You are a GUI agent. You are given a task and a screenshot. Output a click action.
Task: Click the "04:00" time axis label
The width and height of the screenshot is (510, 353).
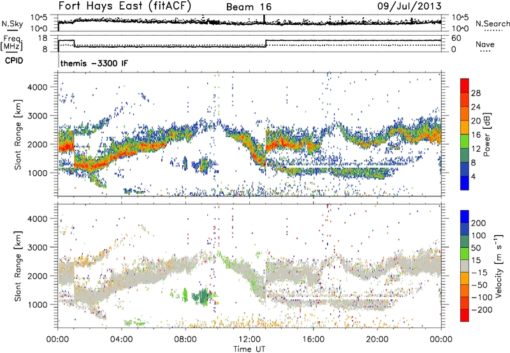121,340
